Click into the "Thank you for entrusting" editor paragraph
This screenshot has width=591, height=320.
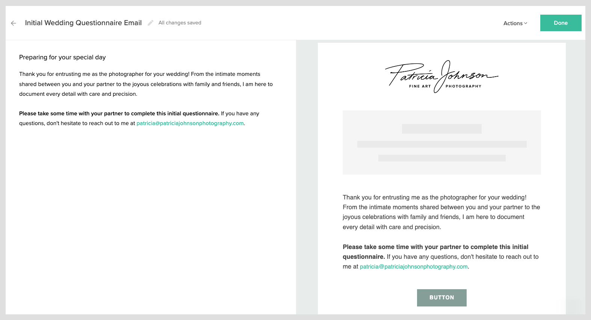(x=146, y=84)
